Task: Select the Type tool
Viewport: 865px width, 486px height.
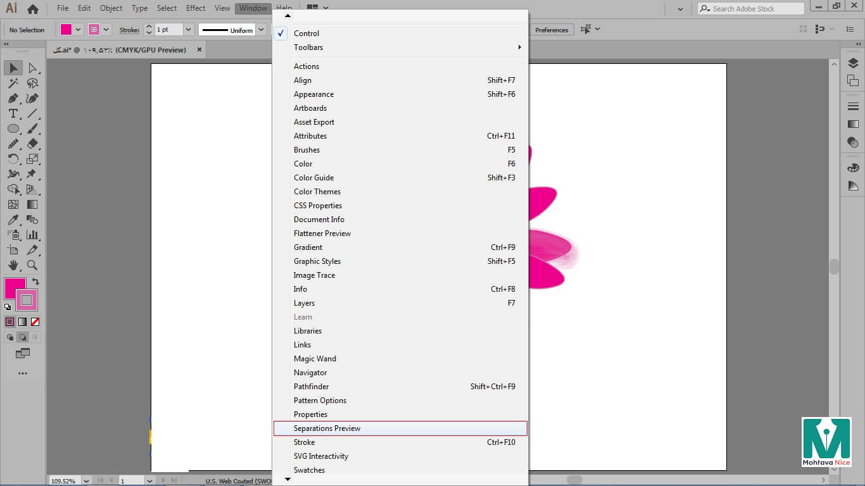Action: [13, 113]
